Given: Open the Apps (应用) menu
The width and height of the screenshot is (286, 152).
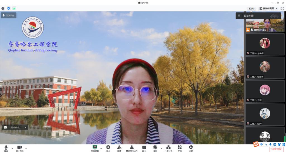Looking at the screenshot, I should (x=180, y=148).
